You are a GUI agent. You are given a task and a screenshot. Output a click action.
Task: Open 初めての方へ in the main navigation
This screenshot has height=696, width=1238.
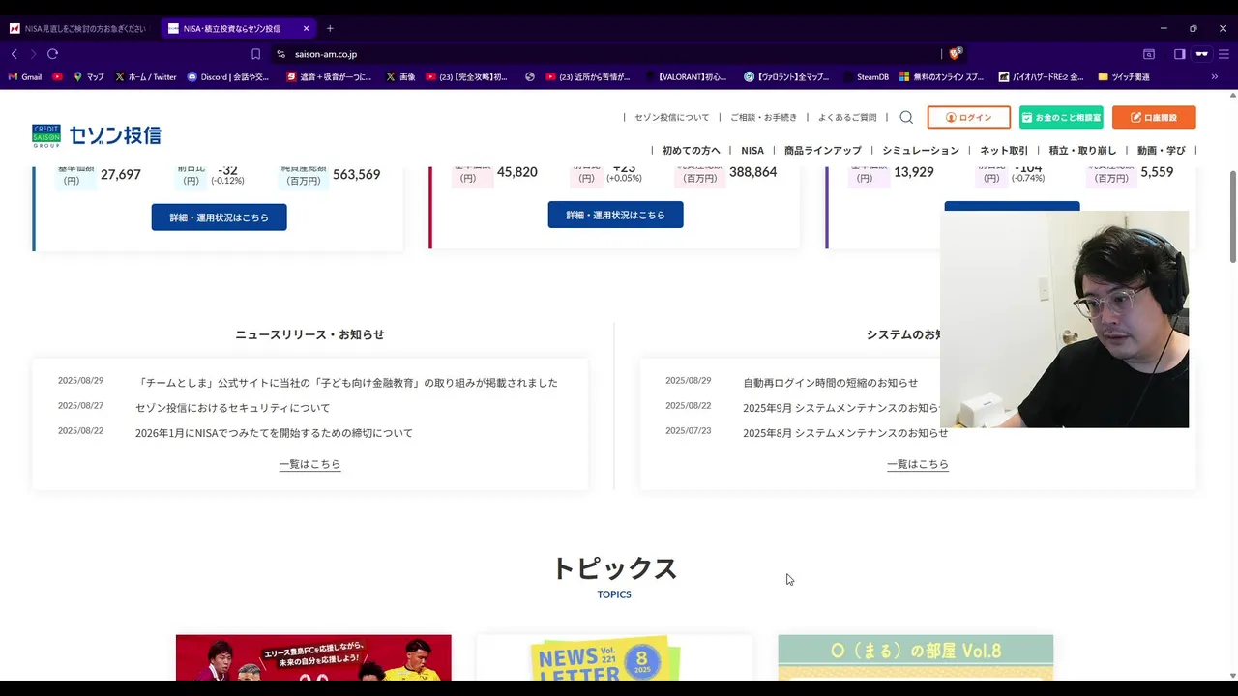click(x=692, y=150)
